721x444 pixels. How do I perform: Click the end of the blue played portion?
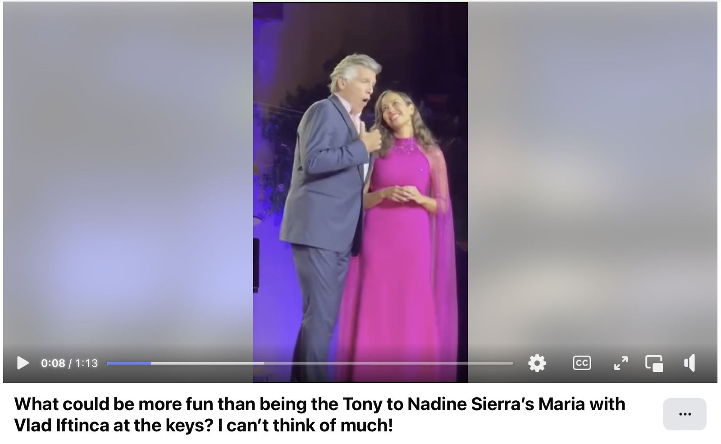(x=151, y=363)
